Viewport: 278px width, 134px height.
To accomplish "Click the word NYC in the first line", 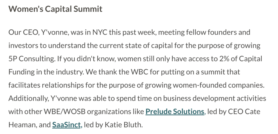I will [100, 32].
